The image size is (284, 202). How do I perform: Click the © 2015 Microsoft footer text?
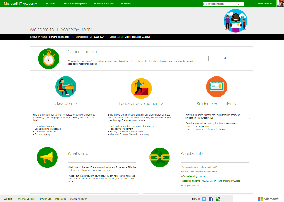[x=79, y=199]
